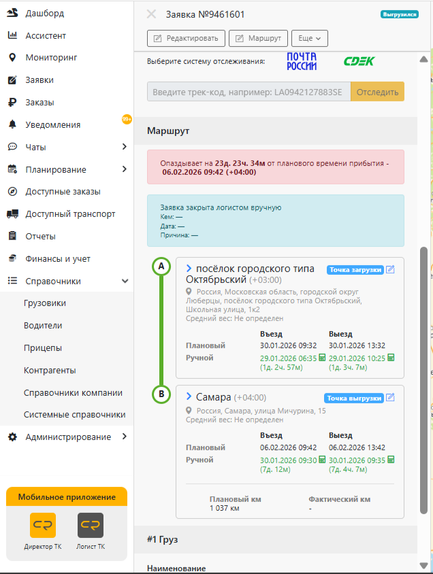This screenshot has width=433, height=574.
Task: Open the Логист ТК mobile app icon
Action: [x=91, y=525]
